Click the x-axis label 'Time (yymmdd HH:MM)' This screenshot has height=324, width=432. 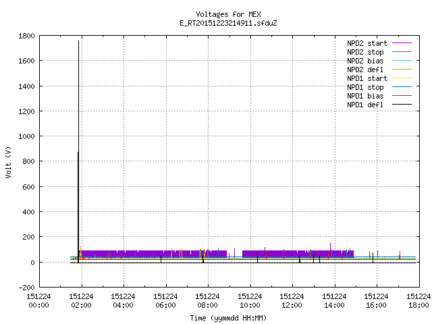tap(228, 318)
